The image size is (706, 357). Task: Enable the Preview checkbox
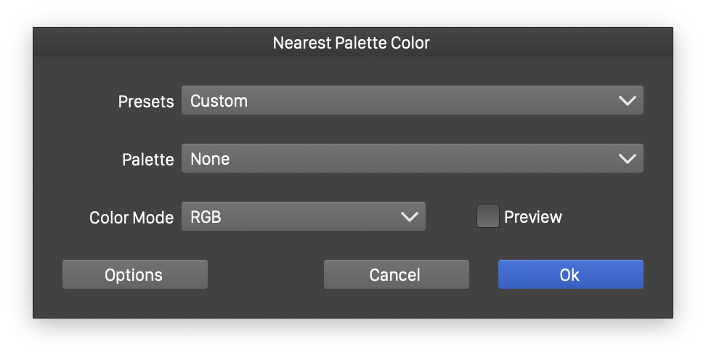[488, 217]
